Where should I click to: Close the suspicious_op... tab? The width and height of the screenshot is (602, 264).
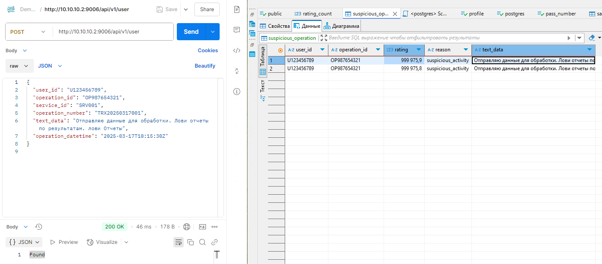coord(395,14)
